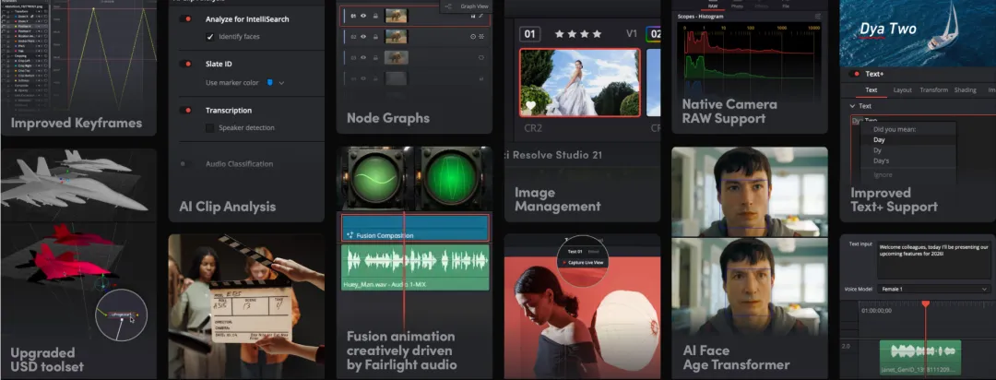The height and width of the screenshot is (380, 996).
Task: Toggle the Transcription switch
Action: click(x=186, y=111)
